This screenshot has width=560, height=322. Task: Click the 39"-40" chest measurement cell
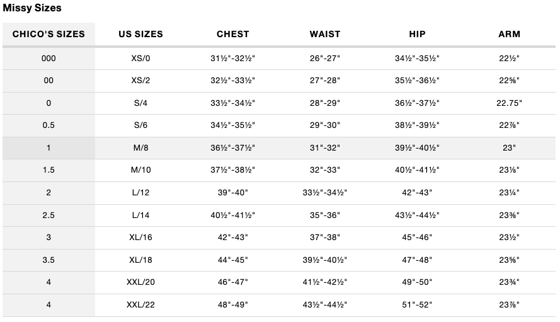click(232, 193)
